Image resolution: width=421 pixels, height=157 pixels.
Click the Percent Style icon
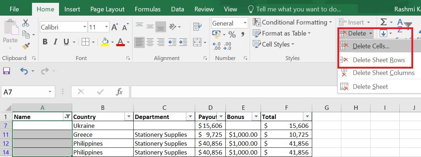point(232,34)
